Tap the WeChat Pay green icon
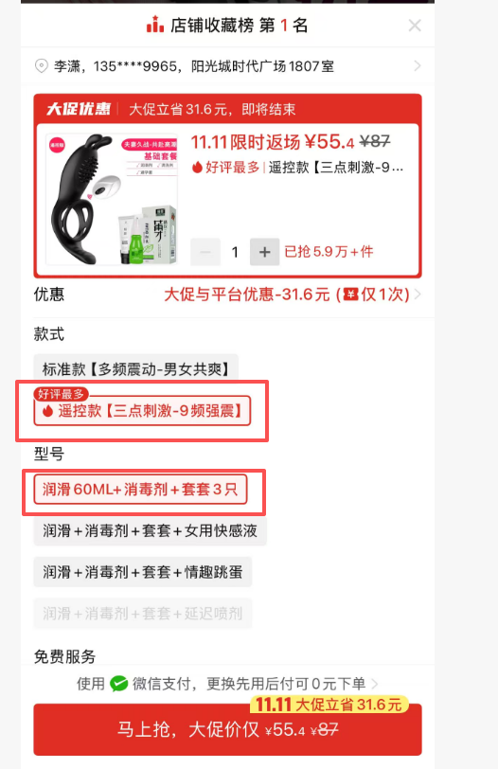 tap(118, 683)
